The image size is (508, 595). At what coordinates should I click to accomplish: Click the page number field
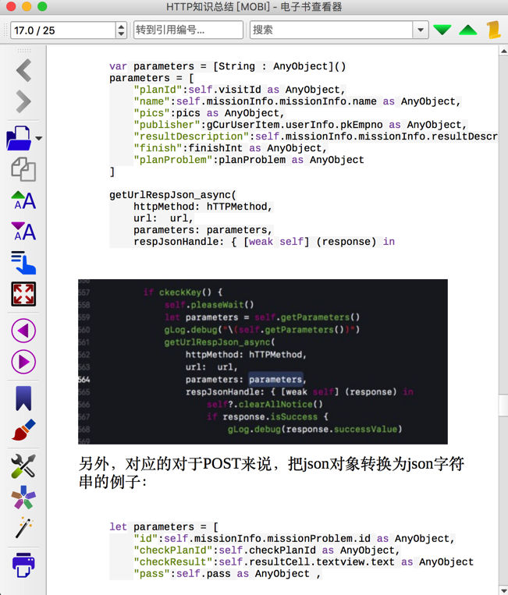click(63, 30)
